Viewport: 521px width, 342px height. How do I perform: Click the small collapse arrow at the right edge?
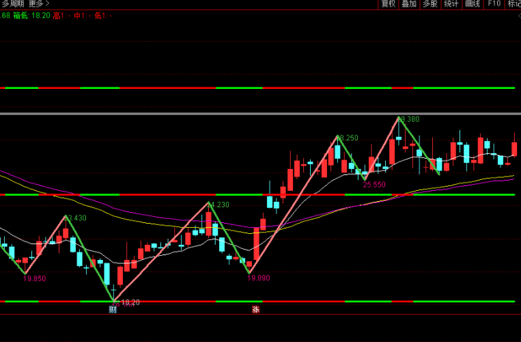(x=519, y=16)
